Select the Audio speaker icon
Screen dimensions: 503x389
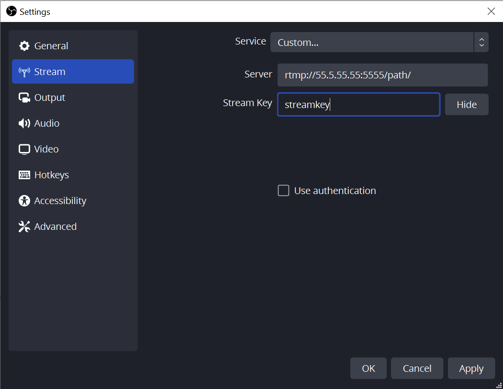point(24,123)
